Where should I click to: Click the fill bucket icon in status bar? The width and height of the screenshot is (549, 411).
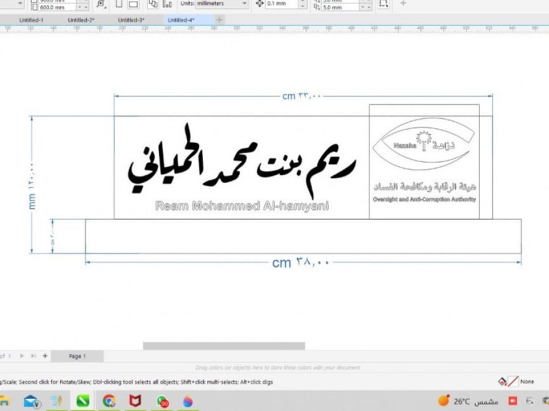503,381
